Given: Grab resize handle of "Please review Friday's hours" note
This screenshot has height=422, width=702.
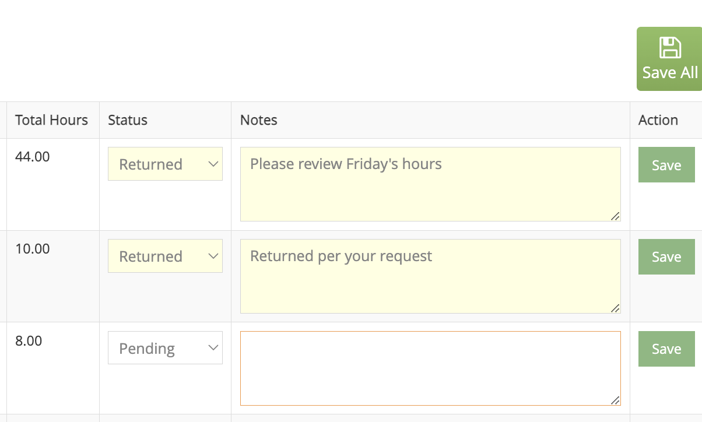Looking at the screenshot, I should (x=615, y=216).
